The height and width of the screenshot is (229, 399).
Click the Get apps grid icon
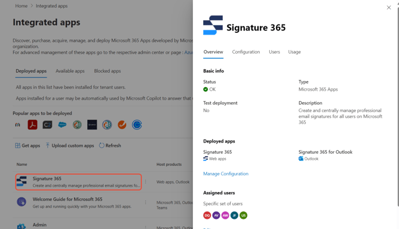click(17, 146)
